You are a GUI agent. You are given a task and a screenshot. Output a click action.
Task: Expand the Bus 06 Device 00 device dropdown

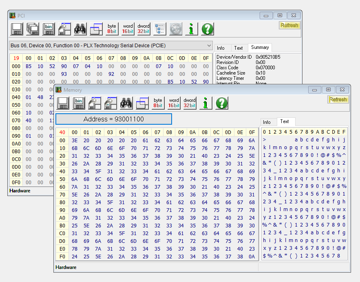click(x=209, y=45)
